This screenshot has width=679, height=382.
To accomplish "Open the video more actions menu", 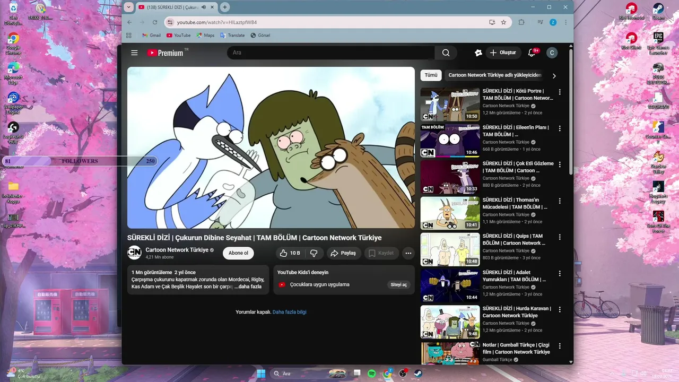I will coord(408,253).
